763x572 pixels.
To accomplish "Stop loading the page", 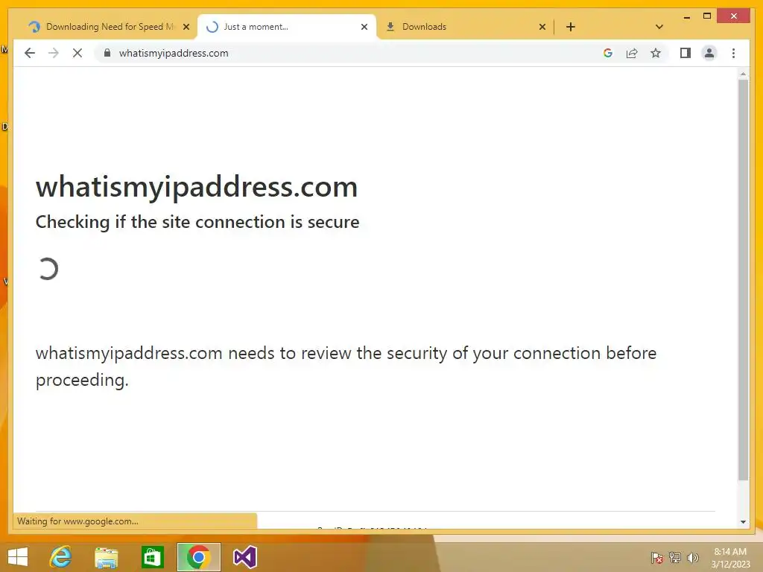I will pyautogui.click(x=77, y=53).
